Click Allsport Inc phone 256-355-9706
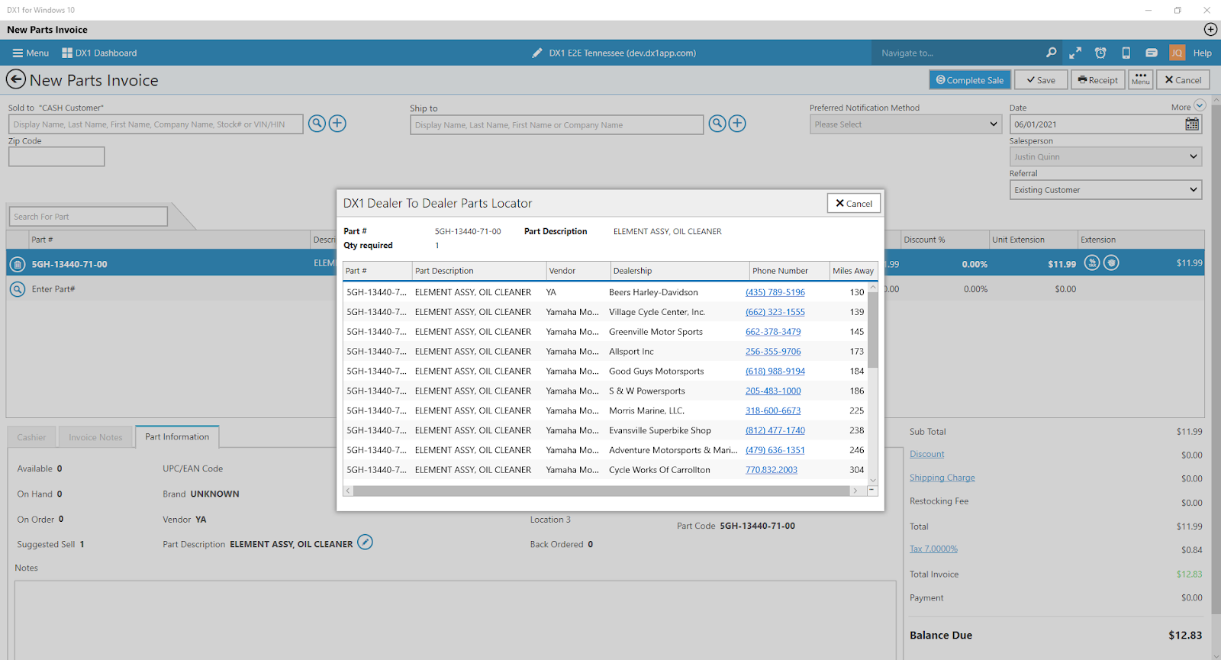The width and height of the screenshot is (1221, 660). (x=773, y=352)
